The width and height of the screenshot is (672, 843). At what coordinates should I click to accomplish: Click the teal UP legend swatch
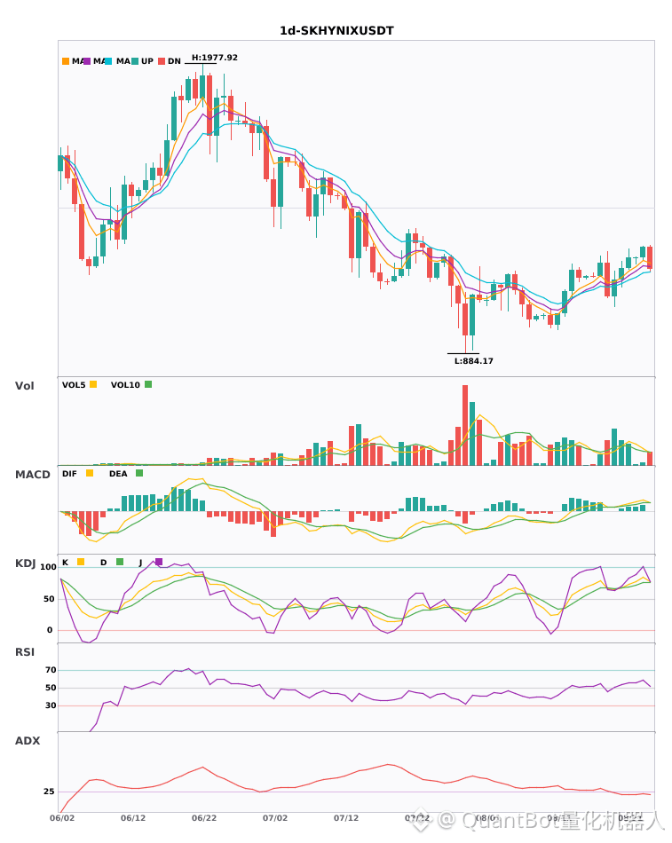pos(135,61)
